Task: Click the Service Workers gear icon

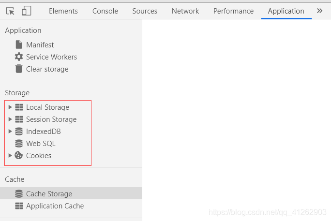Action: coord(19,57)
